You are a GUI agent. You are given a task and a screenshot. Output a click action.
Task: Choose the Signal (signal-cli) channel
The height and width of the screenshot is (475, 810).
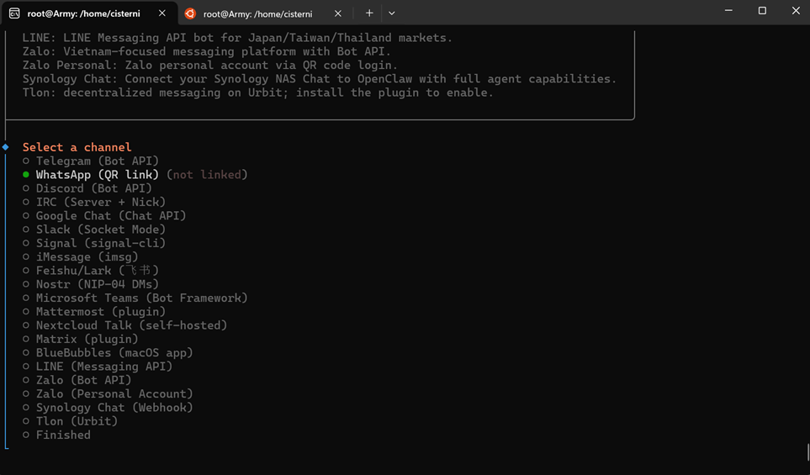(x=100, y=243)
